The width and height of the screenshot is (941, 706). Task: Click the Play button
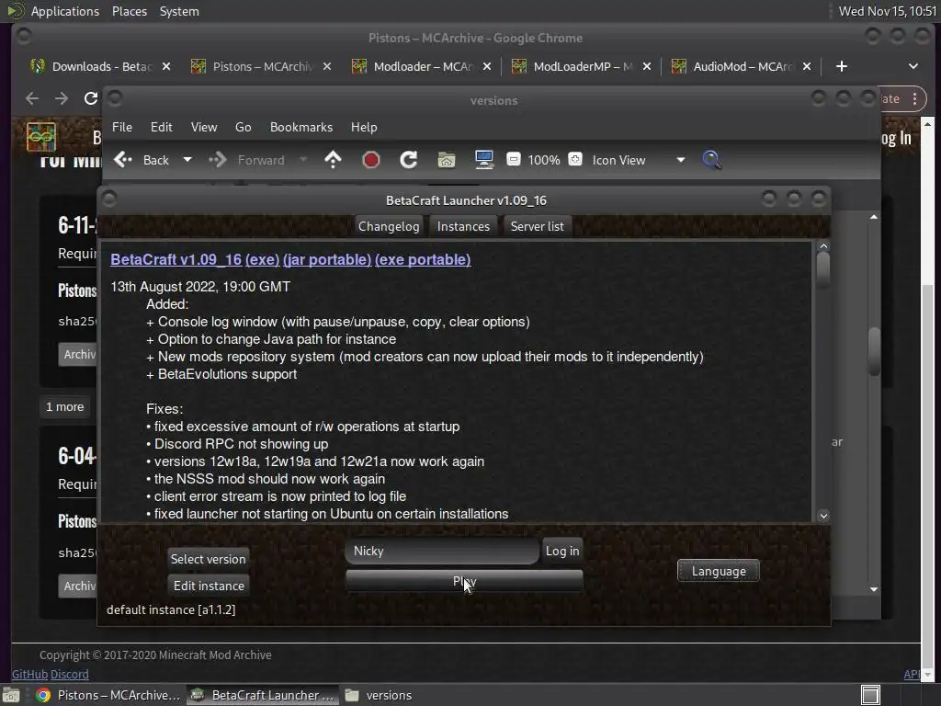point(464,581)
